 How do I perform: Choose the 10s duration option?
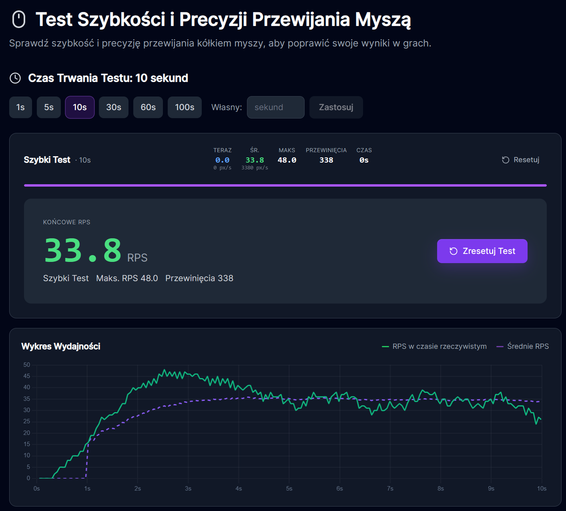(80, 107)
